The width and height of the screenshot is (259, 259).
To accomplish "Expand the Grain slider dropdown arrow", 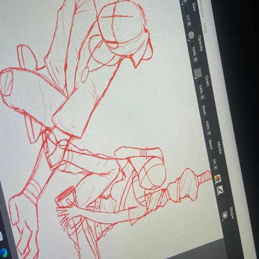I will click(202, 96).
